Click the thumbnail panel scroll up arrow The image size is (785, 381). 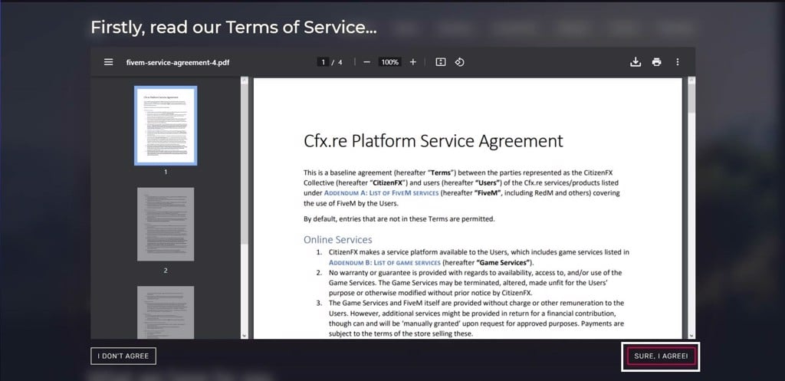click(x=245, y=80)
